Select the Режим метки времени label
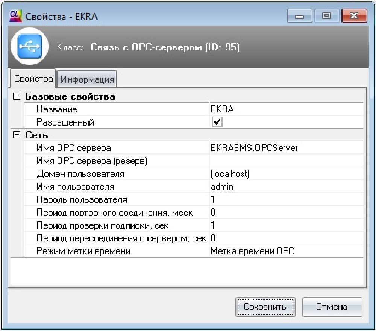The width and height of the screenshot is (376, 331). point(83,251)
